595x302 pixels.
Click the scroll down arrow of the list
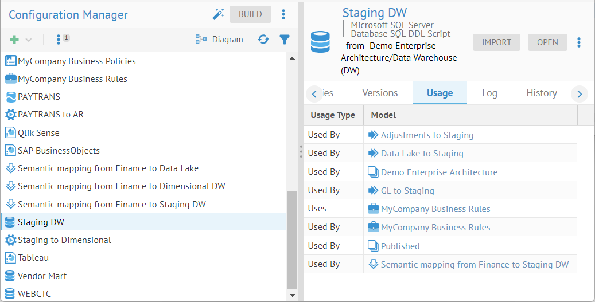tap(292, 295)
